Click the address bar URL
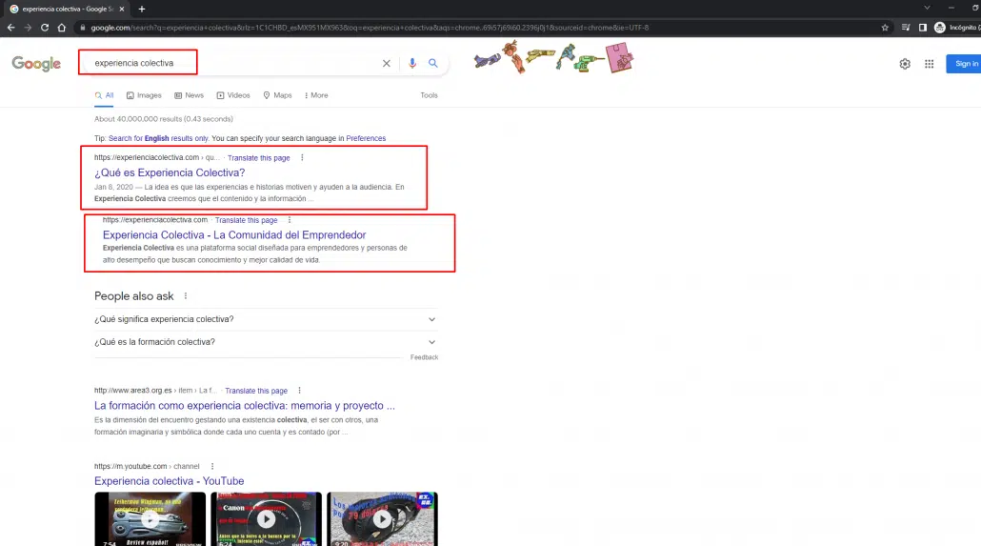This screenshot has height=546, width=981. click(370, 28)
